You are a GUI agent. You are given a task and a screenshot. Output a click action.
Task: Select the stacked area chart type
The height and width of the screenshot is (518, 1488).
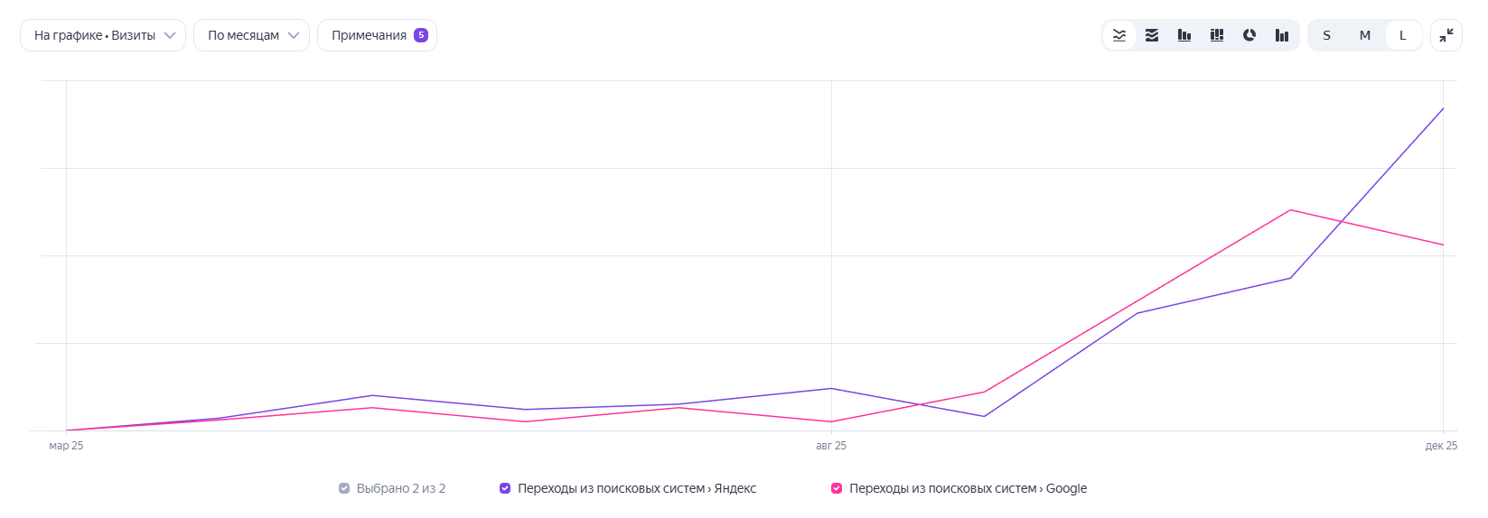coord(1152,35)
